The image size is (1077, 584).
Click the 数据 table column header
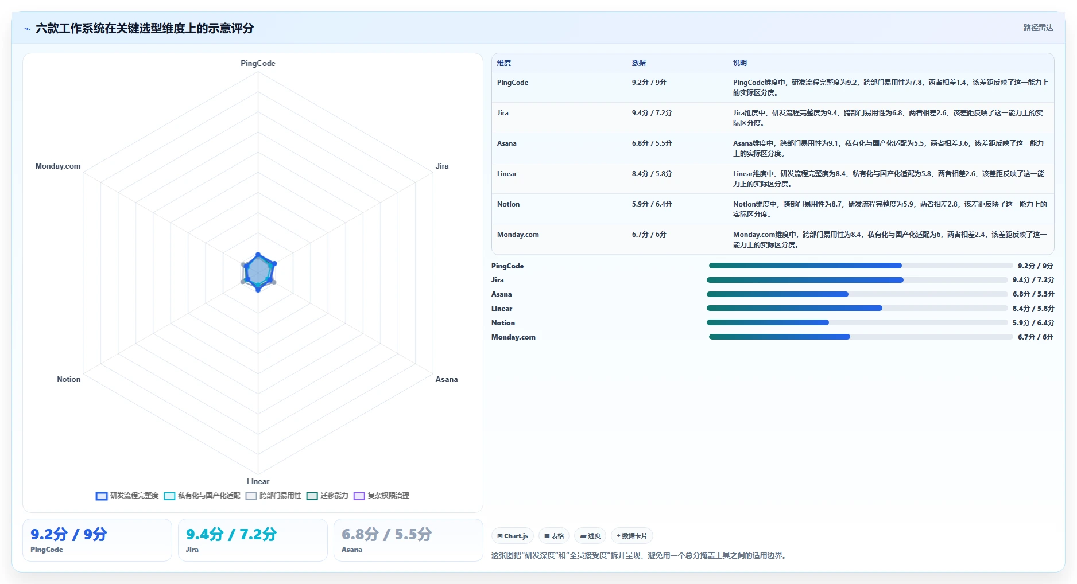click(x=639, y=63)
